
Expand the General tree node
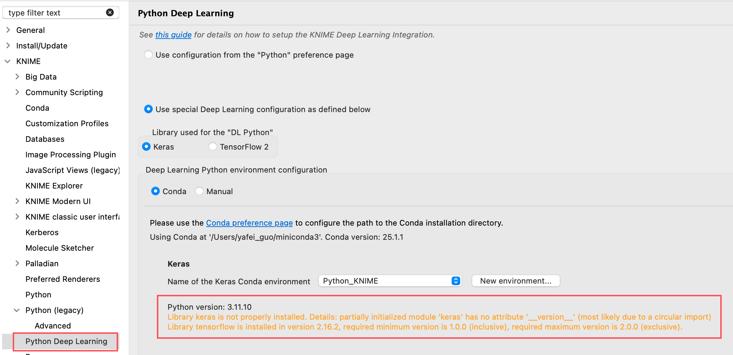[8, 30]
